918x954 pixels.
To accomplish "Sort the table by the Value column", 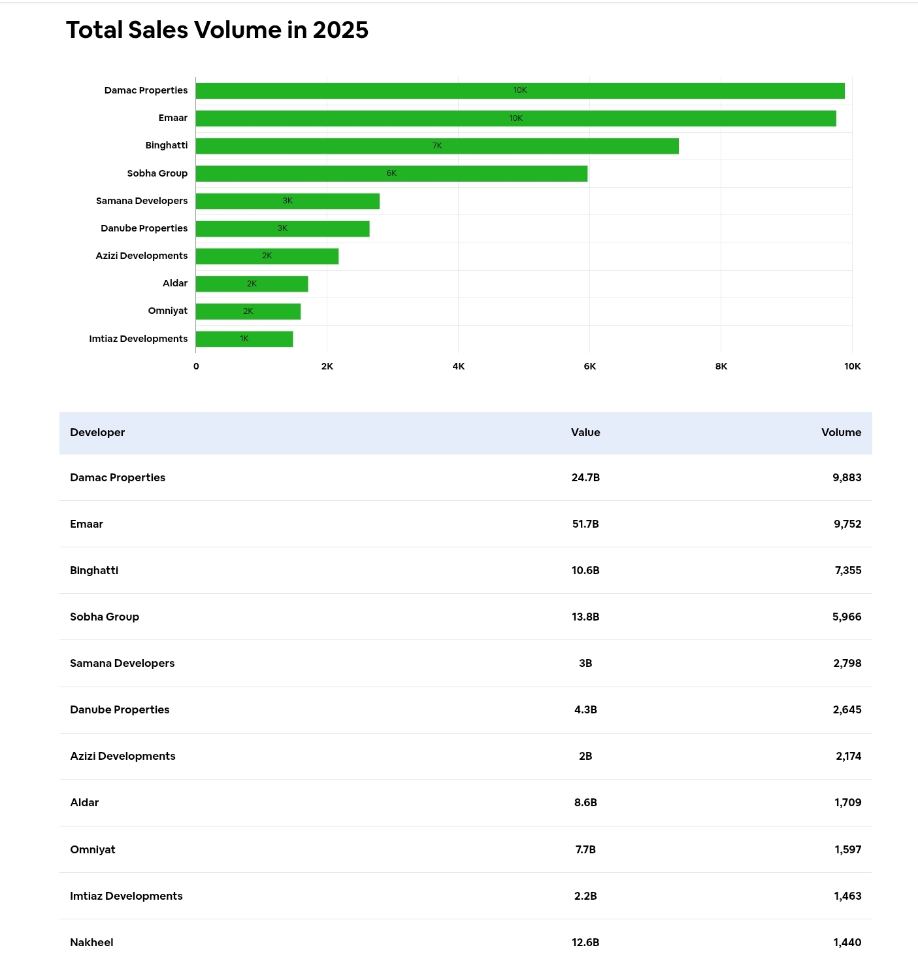I will (585, 432).
